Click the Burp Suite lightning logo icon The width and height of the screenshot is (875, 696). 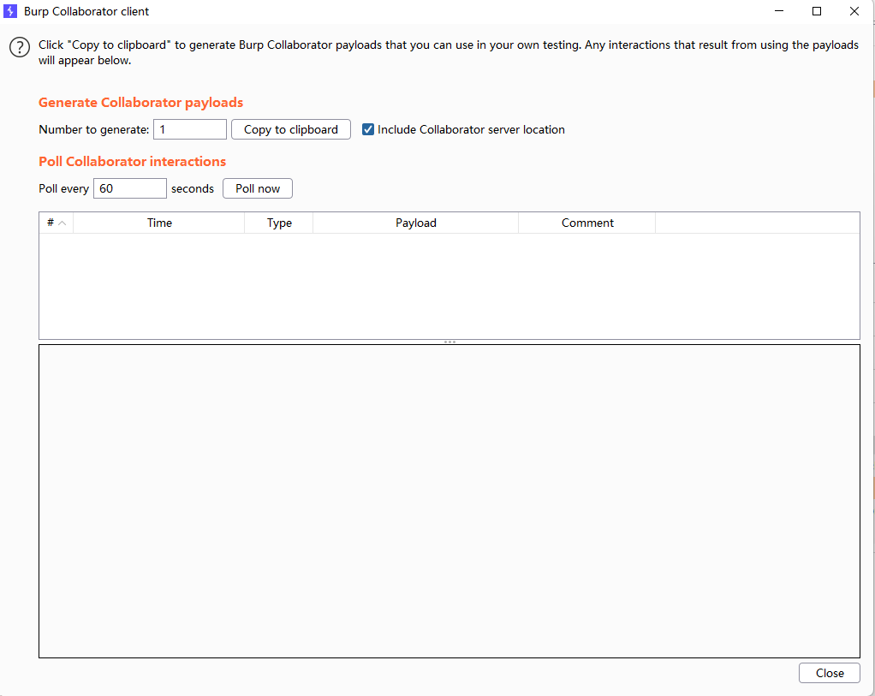tap(10, 11)
